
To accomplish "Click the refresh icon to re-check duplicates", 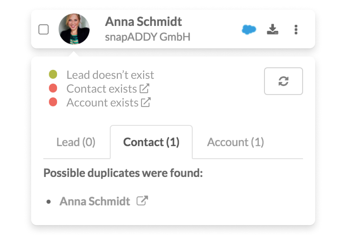I will (x=283, y=81).
